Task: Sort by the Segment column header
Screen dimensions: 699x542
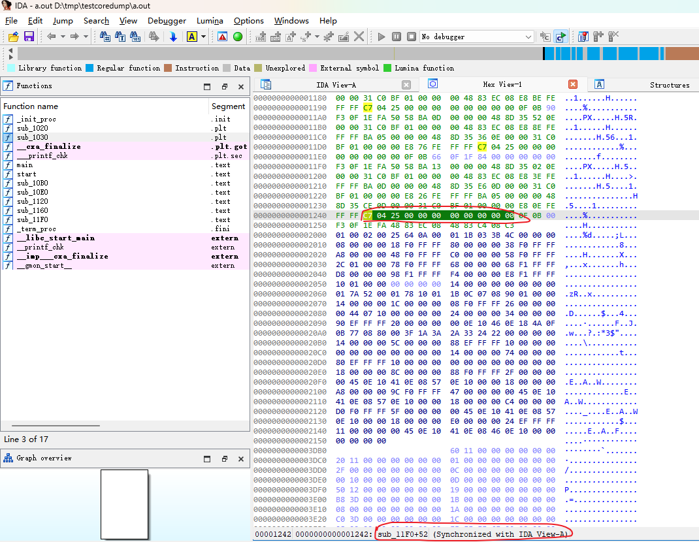Action: coord(228,106)
